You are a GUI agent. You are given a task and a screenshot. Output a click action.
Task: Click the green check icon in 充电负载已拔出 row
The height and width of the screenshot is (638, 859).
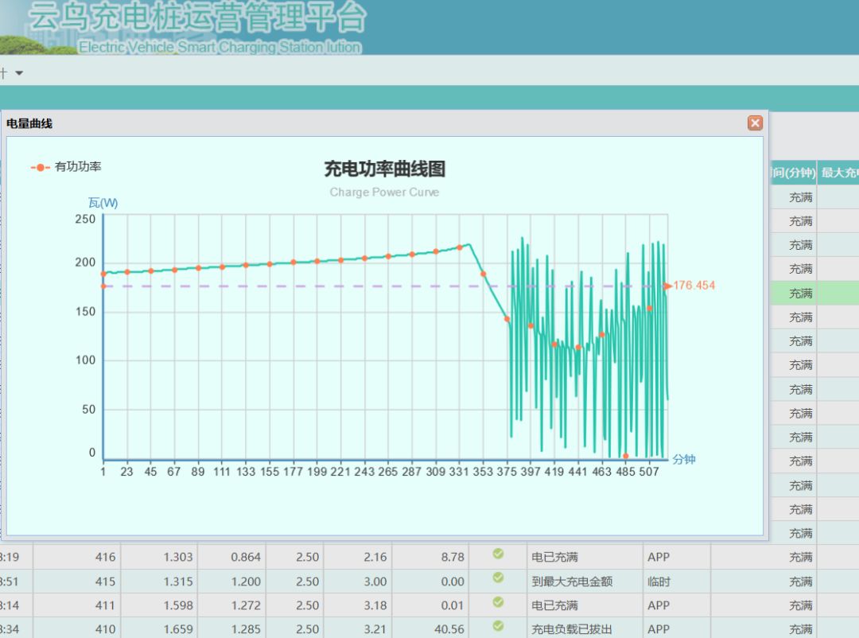(498, 626)
